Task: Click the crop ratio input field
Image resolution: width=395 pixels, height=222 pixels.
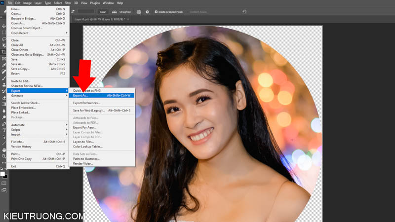Action: (86, 11)
